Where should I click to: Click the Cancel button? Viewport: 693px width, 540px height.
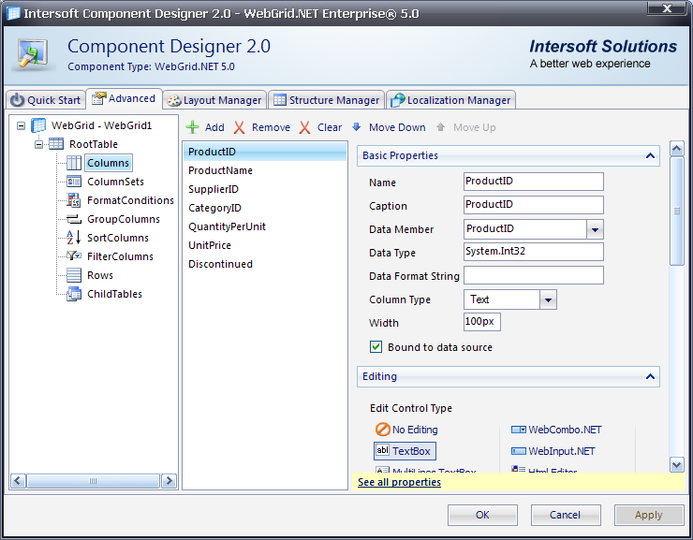pos(566,515)
